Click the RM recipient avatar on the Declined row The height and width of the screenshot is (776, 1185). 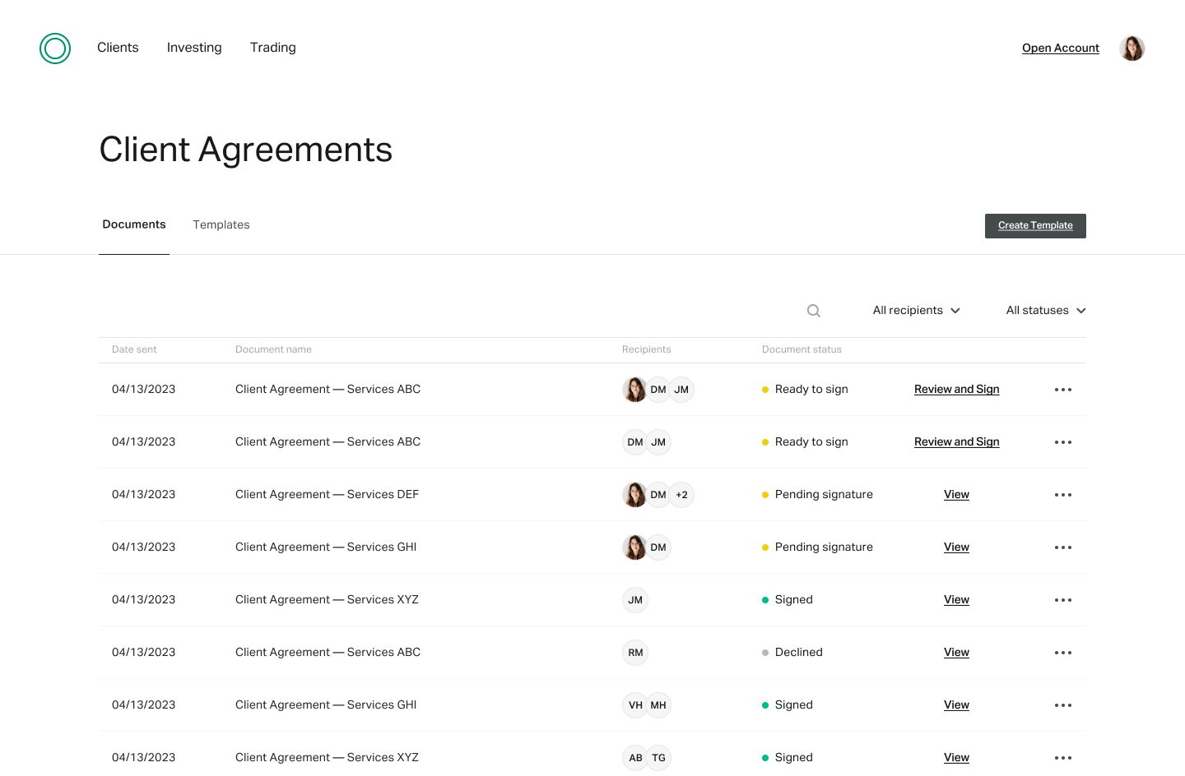(x=635, y=652)
